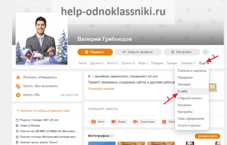Image resolution: width=227 pixels, height=145 pixels.
Task: Click the camera icon for Фото
Action: (x=94, y=122)
